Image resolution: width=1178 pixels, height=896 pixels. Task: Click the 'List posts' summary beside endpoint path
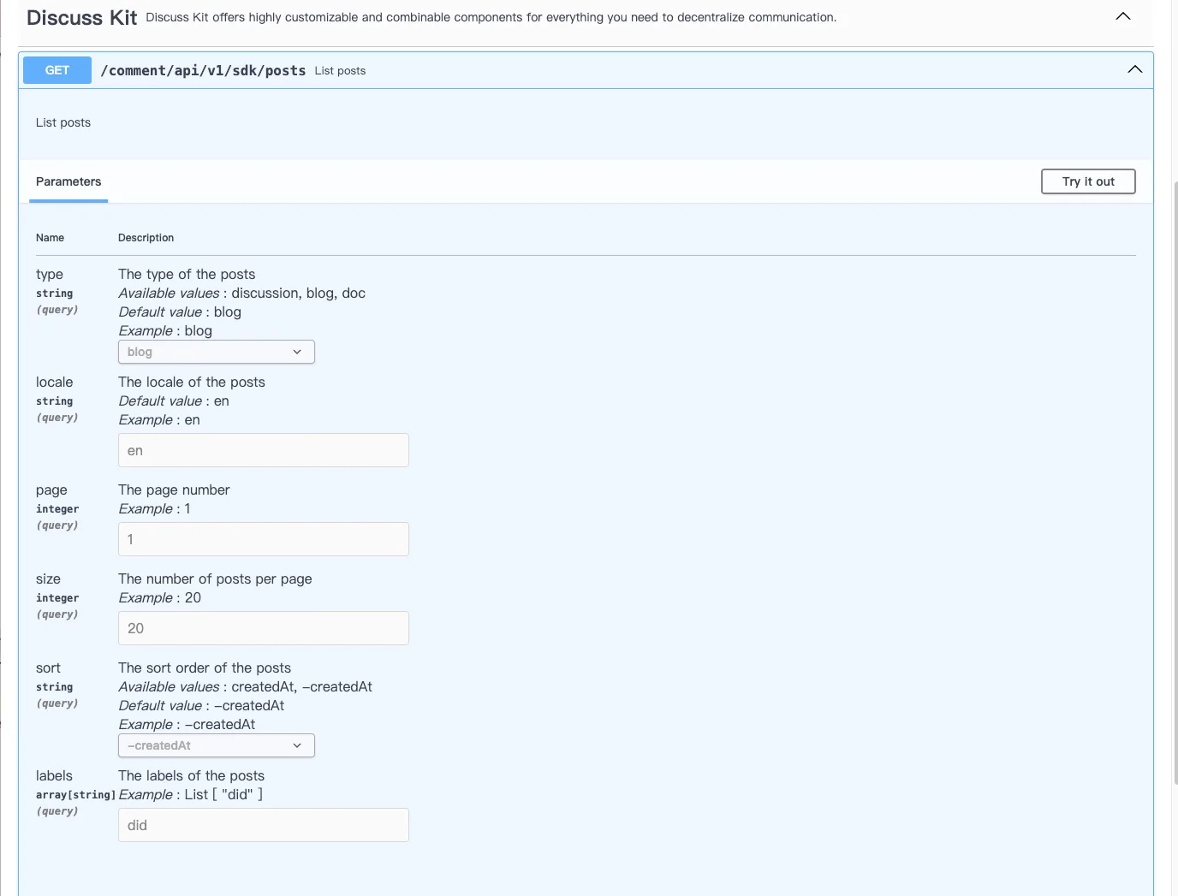point(340,71)
